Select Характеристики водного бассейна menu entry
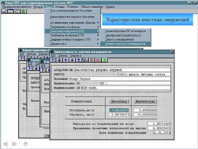The height and width of the screenshot is (149, 198). coord(73,17)
